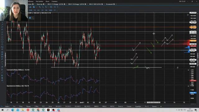Viewport: 199px width, 112px height.
Task: Click the blue document icon in toolbar
Action: pos(34,7)
